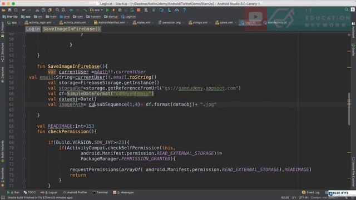Click the Cut scissors icon
Image resolution: width=356 pixels, height=200 pixels.
click(x=37, y=10)
